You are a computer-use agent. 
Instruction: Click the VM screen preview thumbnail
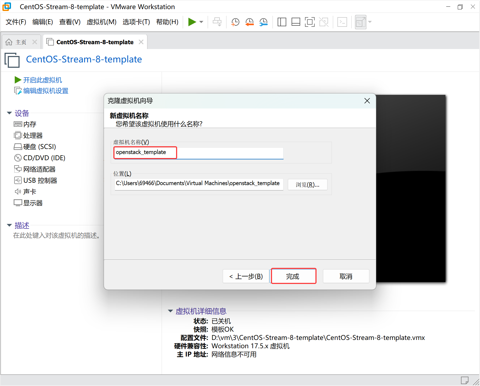click(411, 188)
